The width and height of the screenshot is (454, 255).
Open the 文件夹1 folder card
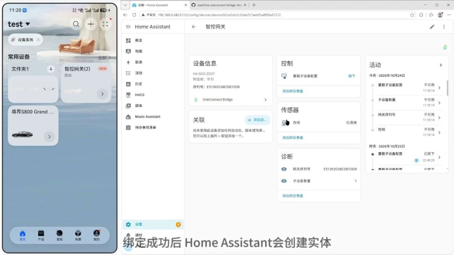33,83
